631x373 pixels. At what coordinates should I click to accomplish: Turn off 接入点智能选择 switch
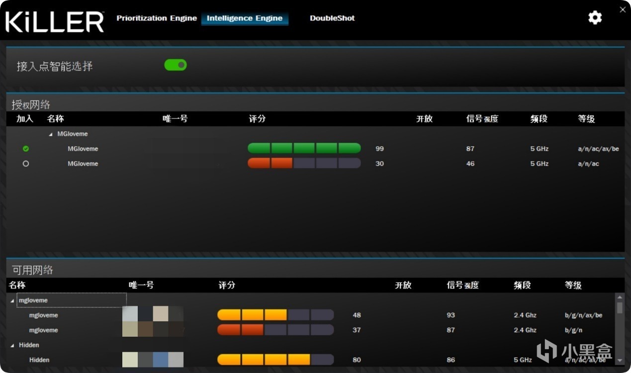176,65
